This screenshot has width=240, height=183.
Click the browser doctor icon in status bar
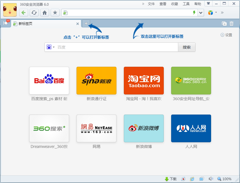(x=183, y=179)
